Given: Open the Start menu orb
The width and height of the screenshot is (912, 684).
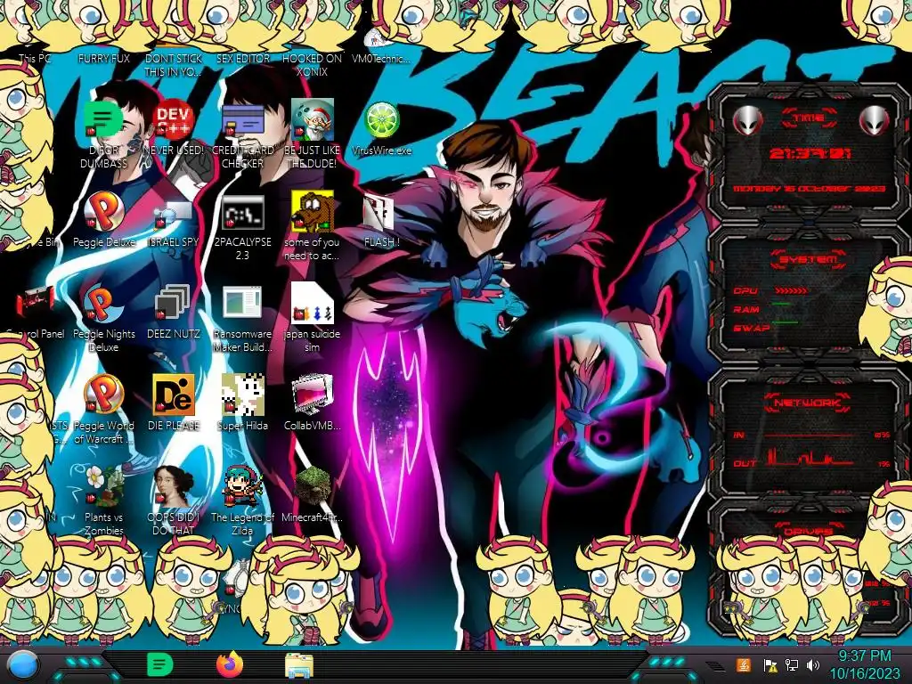Looking at the screenshot, I should coord(23,665).
